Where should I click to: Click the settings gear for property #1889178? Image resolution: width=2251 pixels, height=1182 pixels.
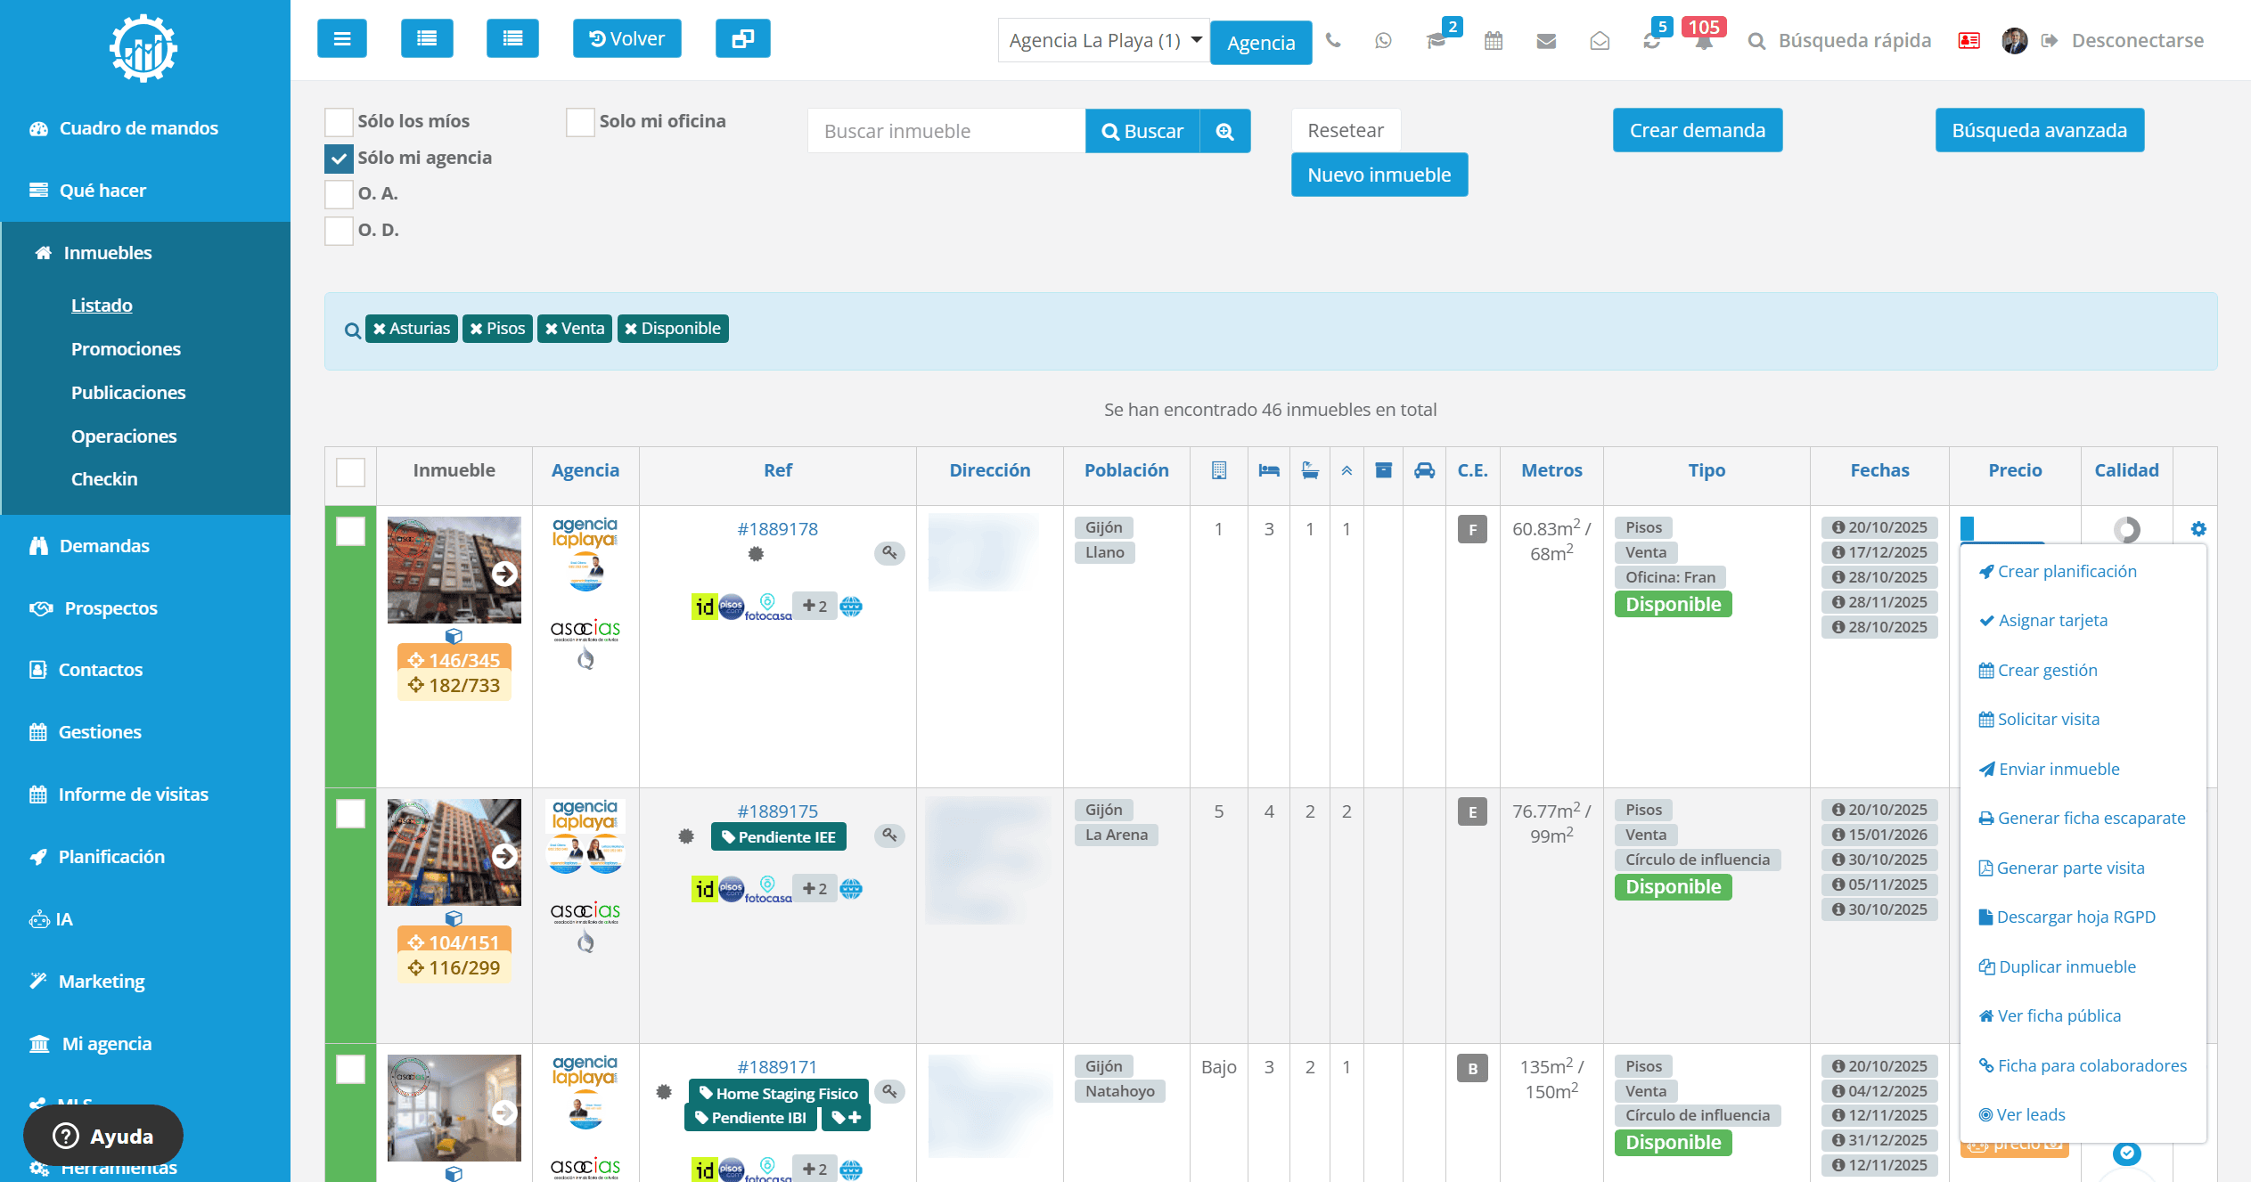point(2198,529)
